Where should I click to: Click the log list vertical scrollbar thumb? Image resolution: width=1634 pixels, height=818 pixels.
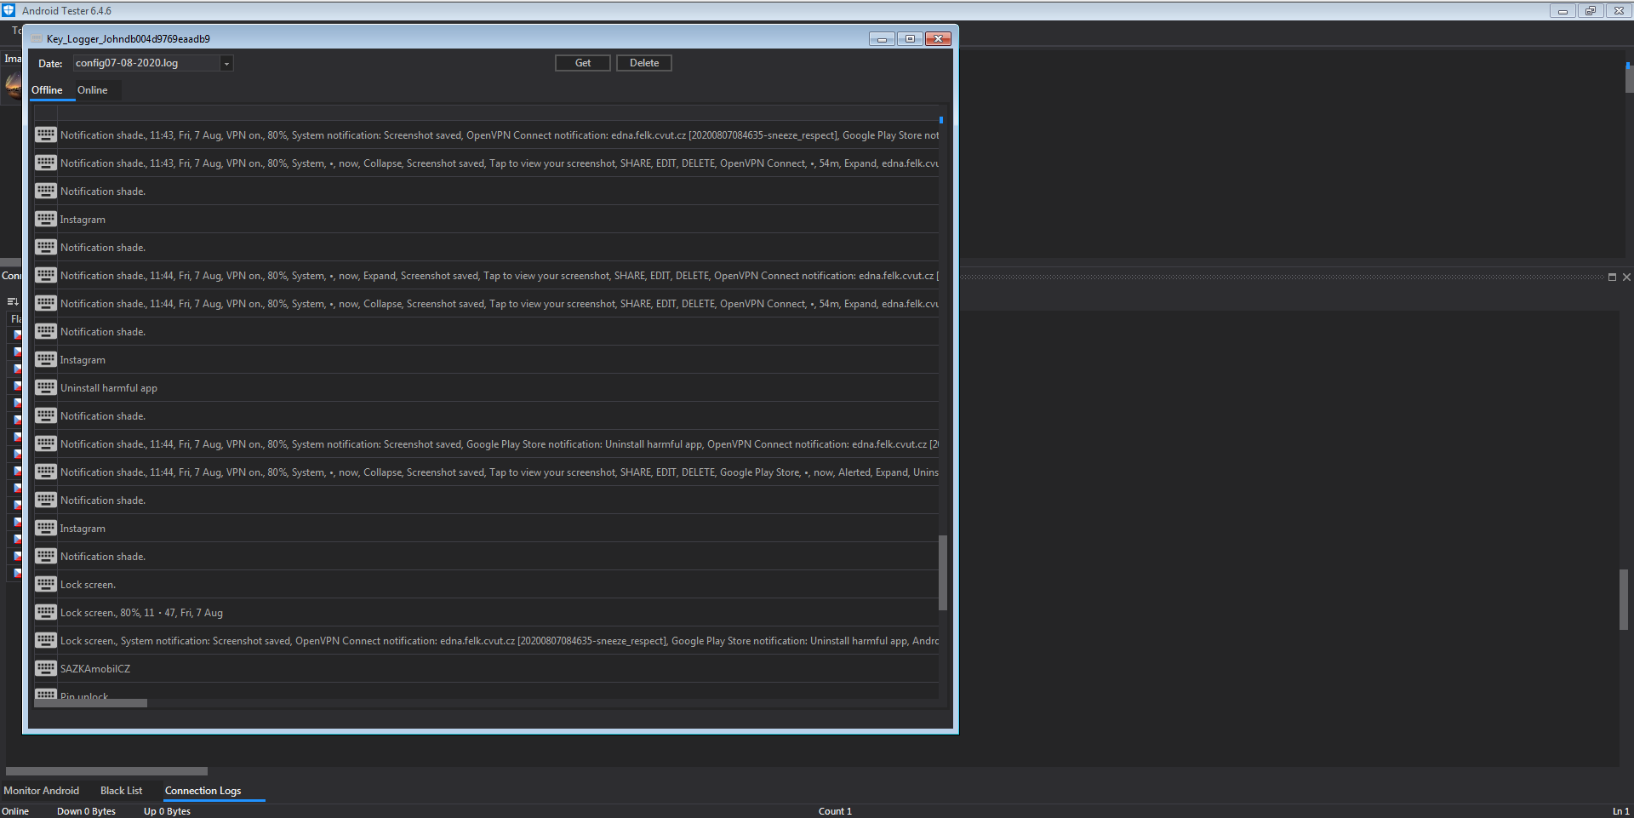click(942, 572)
